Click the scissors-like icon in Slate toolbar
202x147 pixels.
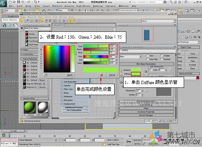pos(64,21)
